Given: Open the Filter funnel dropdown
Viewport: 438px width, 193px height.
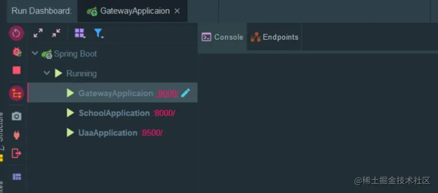Looking at the screenshot, I should pyautogui.click(x=99, y=33).
